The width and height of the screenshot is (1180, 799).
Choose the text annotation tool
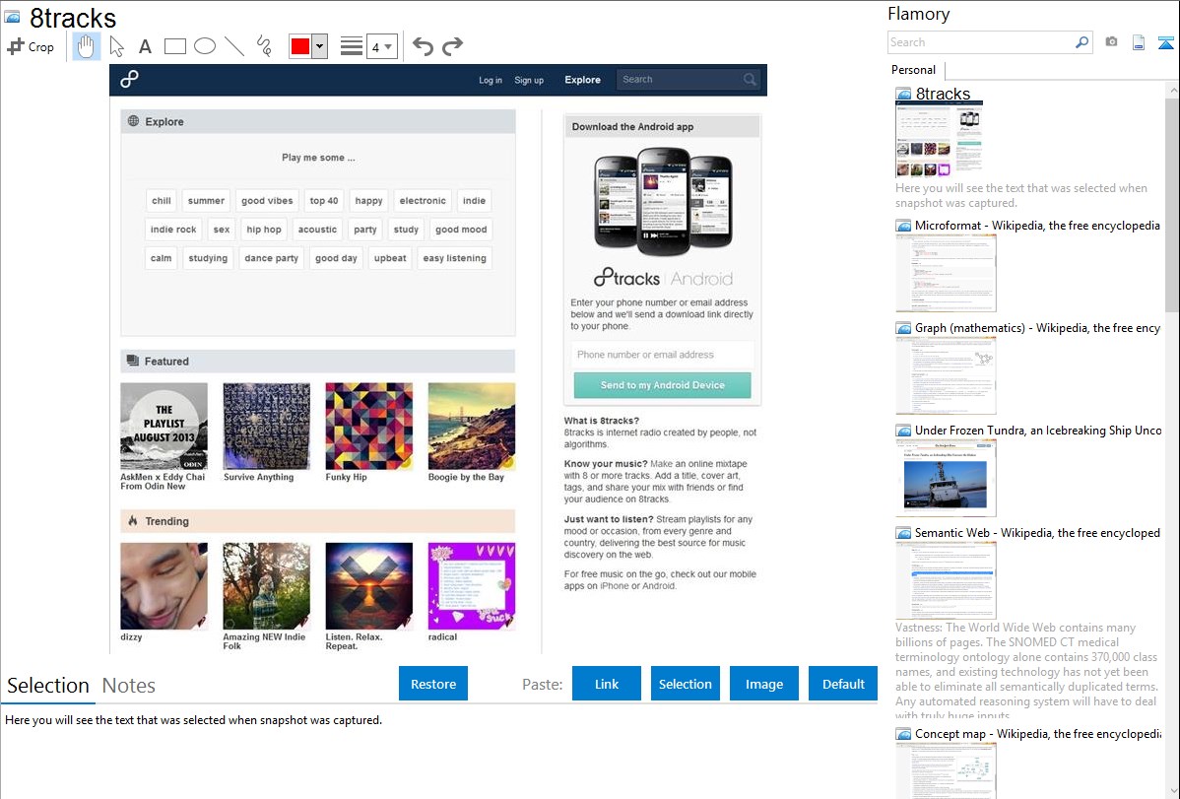tap(145, 46)
